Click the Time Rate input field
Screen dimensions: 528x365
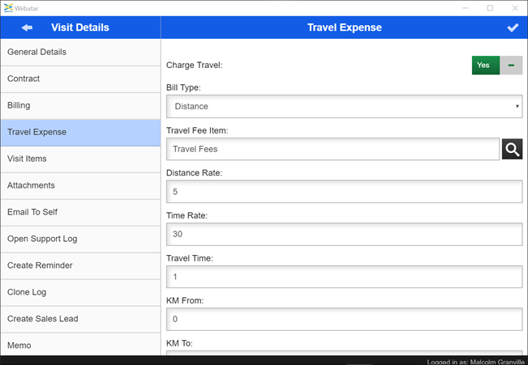click(x=344, y=235)
